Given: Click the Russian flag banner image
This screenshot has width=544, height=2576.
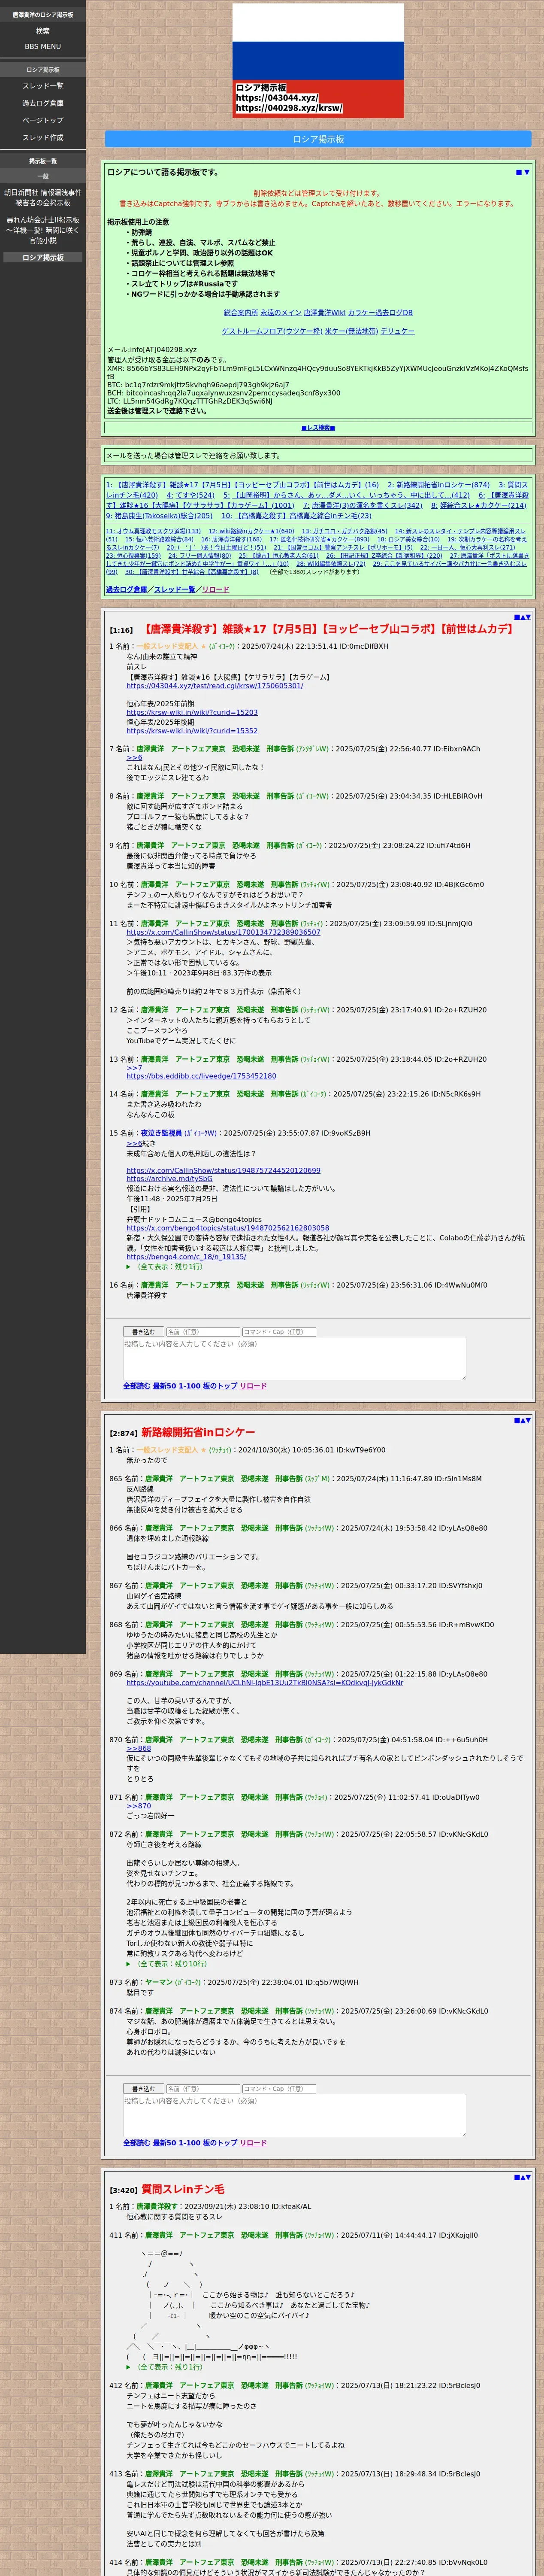Looking at the screenshot, I should (x=318, y=61).
